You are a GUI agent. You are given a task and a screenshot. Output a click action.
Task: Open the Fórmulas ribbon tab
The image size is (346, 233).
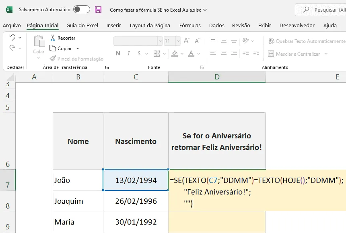[190, 26]
